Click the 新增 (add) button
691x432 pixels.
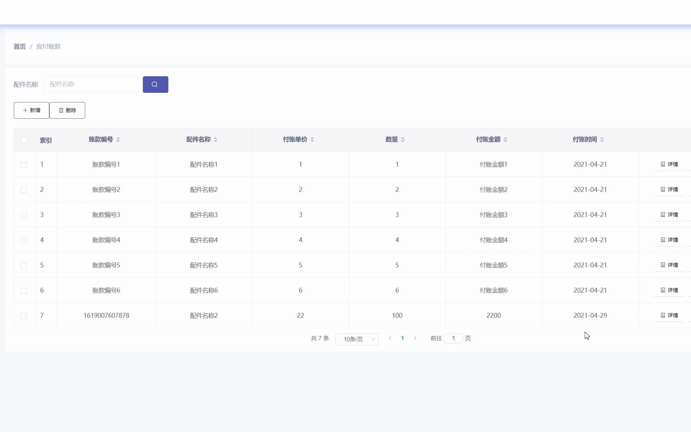[31, 110]
